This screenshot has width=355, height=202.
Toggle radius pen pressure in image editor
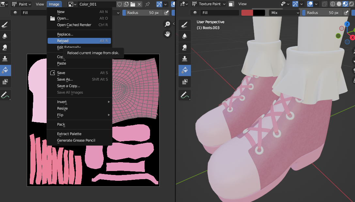[166, 13]
